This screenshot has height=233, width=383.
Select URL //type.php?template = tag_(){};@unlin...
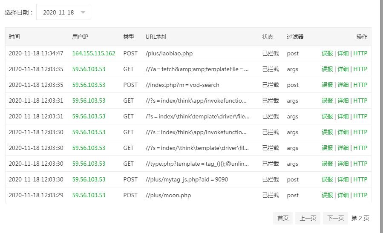(x=197, y=164)
